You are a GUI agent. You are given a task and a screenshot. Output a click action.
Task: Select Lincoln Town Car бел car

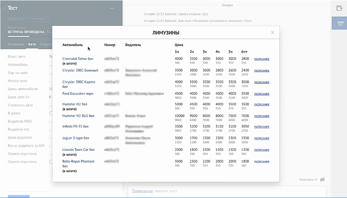coord(78,150)
